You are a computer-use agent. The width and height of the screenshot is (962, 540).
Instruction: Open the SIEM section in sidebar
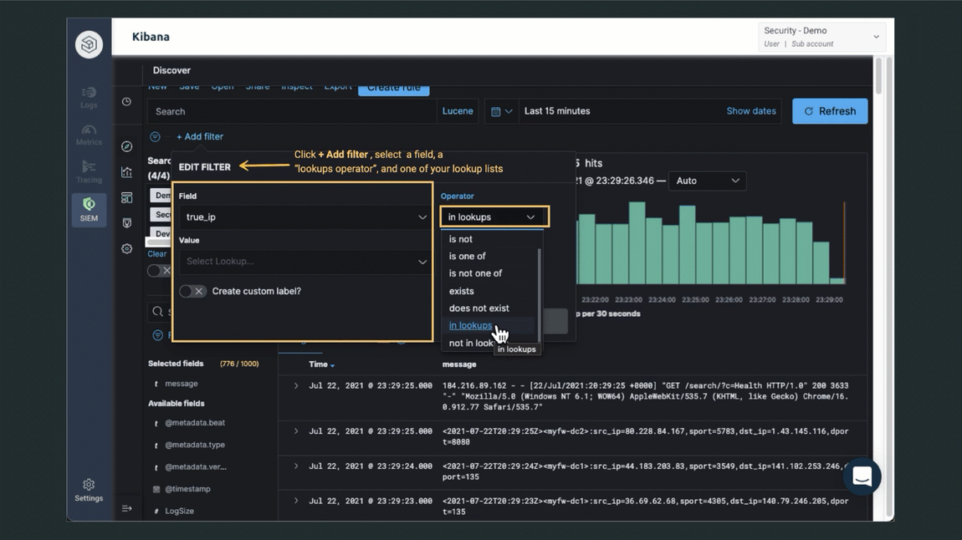(x=89, y=209)
